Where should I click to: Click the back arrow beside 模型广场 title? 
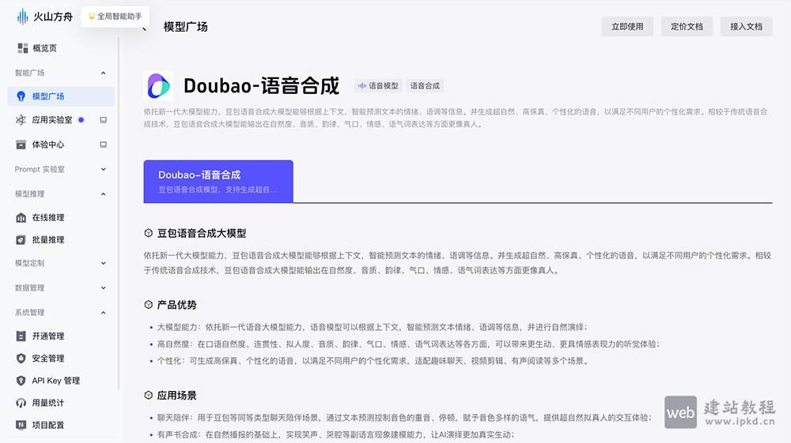point(145,28)
